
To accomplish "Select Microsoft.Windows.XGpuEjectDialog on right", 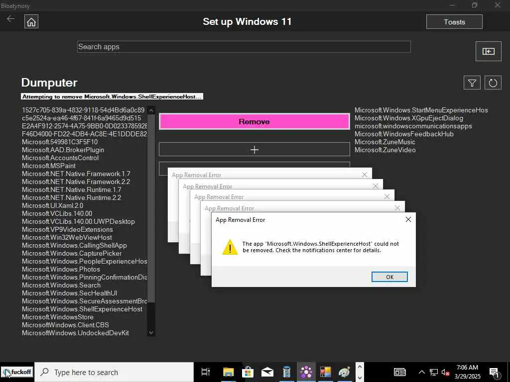I will pos(408,118).
